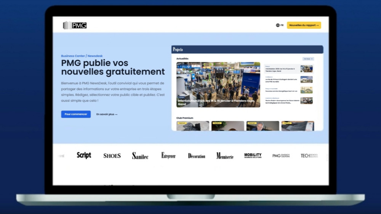Click the Décoration magazine logo
The height and width of the screenshot is (214, 381).
(x=197, y=156)
